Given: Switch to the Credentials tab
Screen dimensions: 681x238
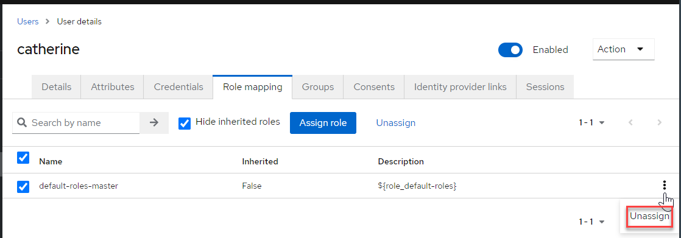Looking at the screenshot, I should 178,87.
